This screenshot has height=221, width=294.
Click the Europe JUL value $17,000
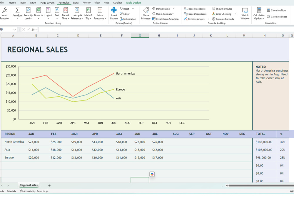pos(158,158)
